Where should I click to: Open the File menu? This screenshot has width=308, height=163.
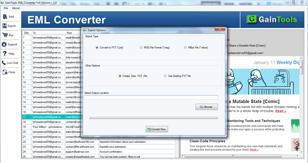pos(6,8)
